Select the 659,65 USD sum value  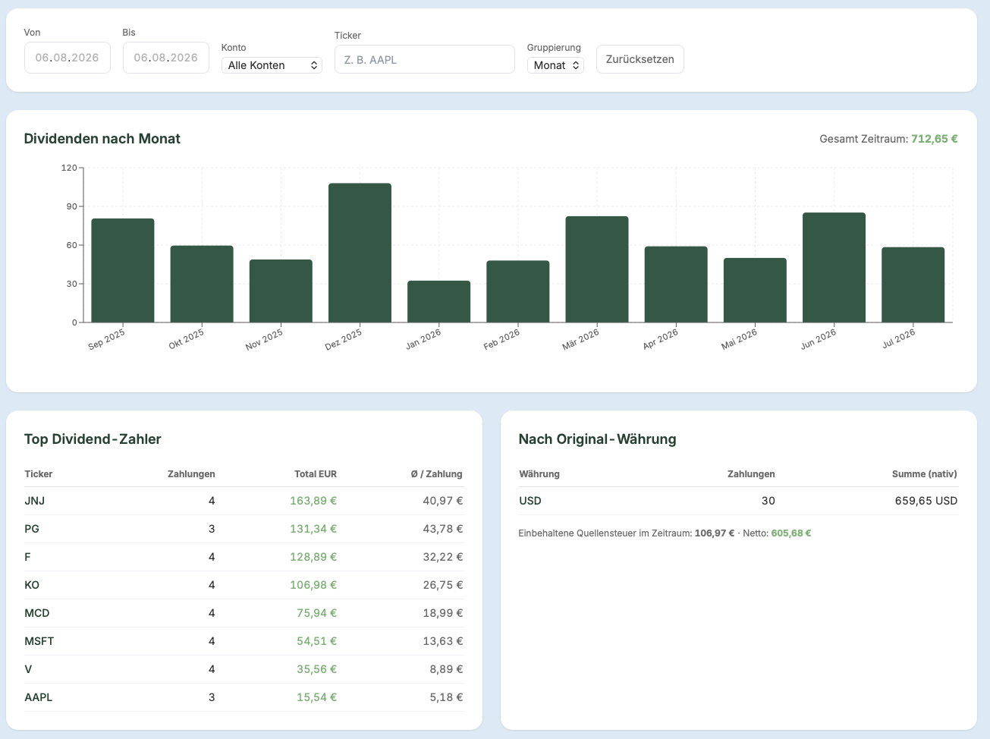coord(926,501)
